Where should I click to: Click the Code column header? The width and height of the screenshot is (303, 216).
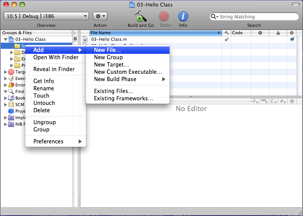click(241, 33)
